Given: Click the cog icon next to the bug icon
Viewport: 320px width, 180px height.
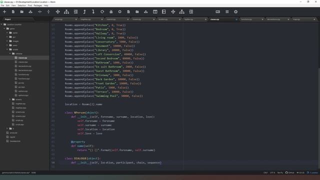Looking at the screenshot, I should click(x=120, y=12).
